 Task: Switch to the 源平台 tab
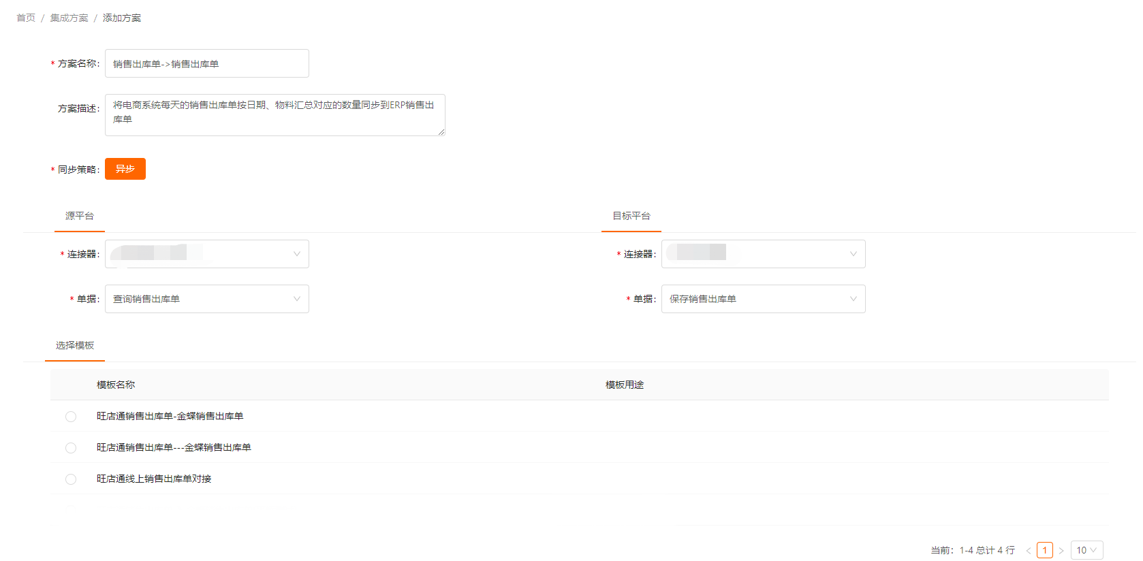click(x=80, y=216)
